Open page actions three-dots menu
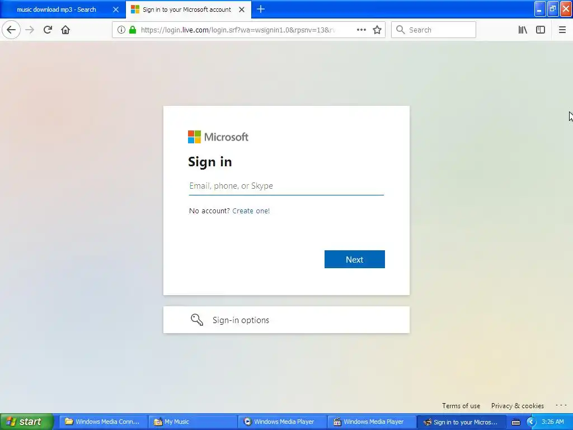 361,30
